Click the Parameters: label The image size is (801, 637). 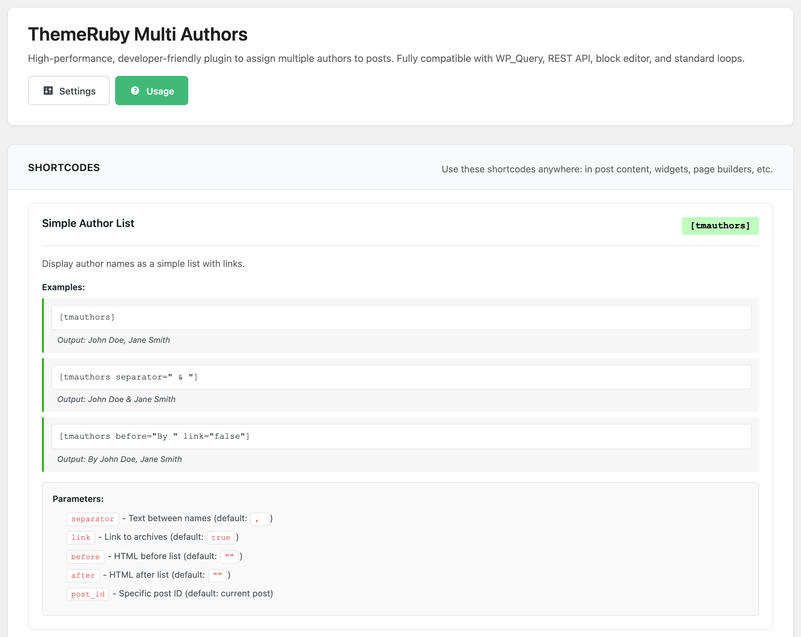[78, 499]
